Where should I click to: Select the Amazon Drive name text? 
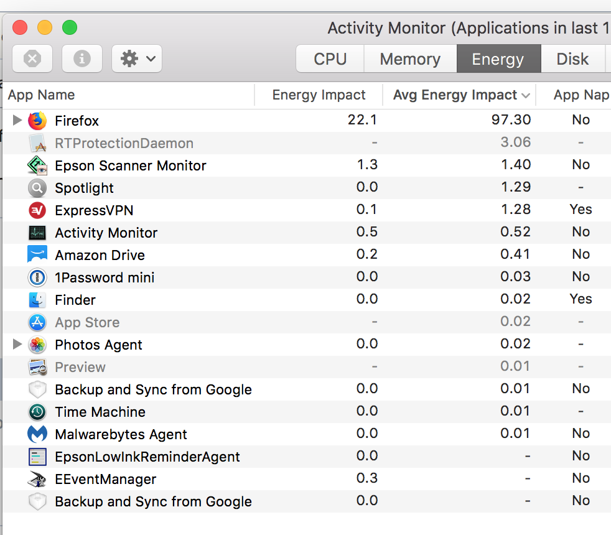(x=100, y=255)
